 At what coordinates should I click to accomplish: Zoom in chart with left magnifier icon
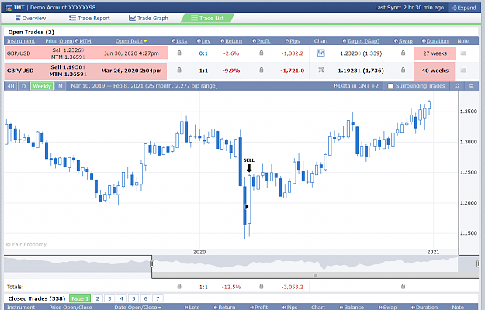click(x=457, y=86)
